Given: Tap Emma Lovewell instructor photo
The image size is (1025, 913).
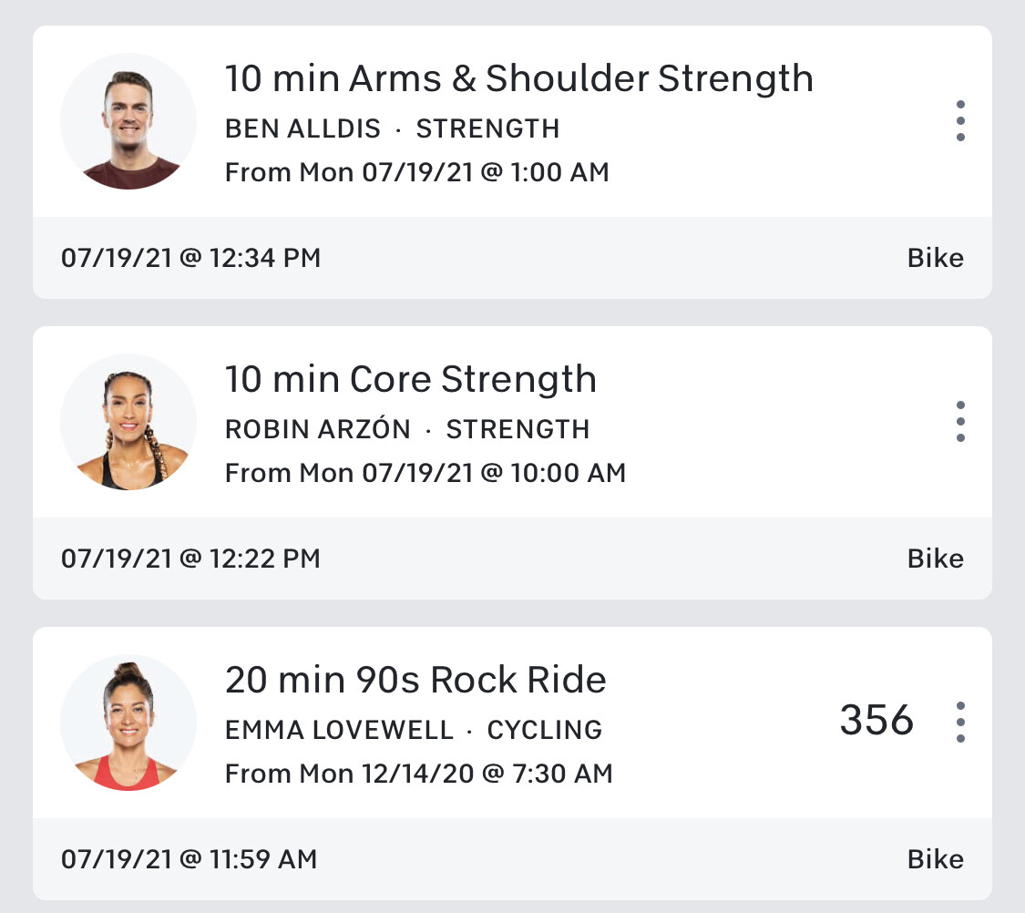Looking at the screenshot, I should [128, 723].
